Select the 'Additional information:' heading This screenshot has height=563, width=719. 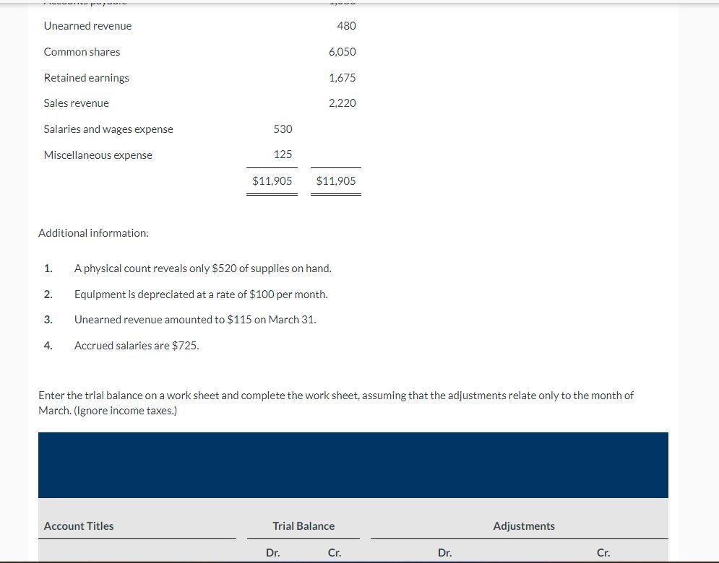[x=93, y=233]
